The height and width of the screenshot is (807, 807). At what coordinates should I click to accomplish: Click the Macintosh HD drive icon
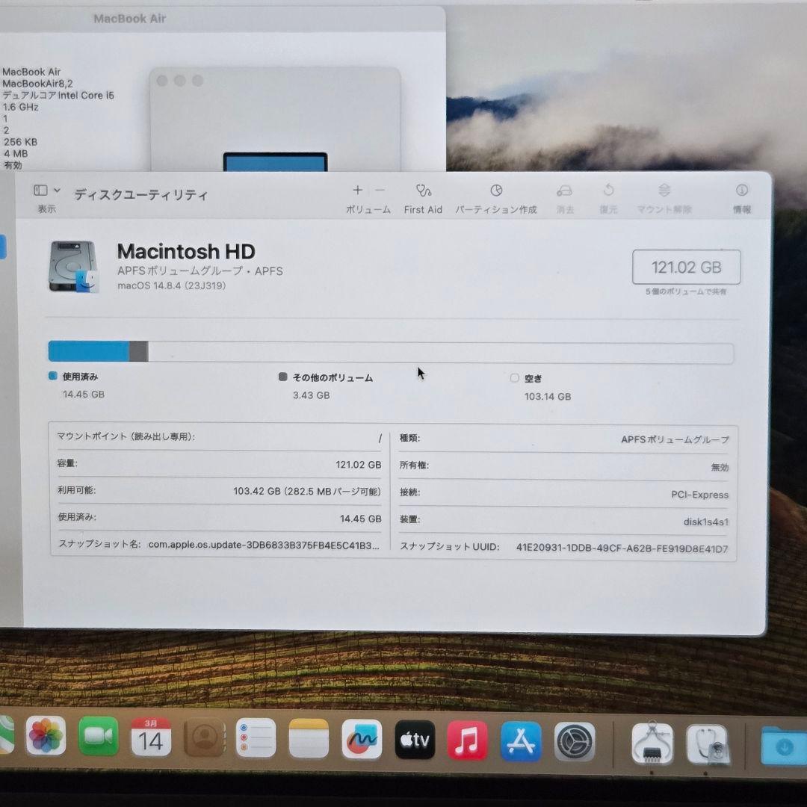pyautogui.click(x=72, y=266)
